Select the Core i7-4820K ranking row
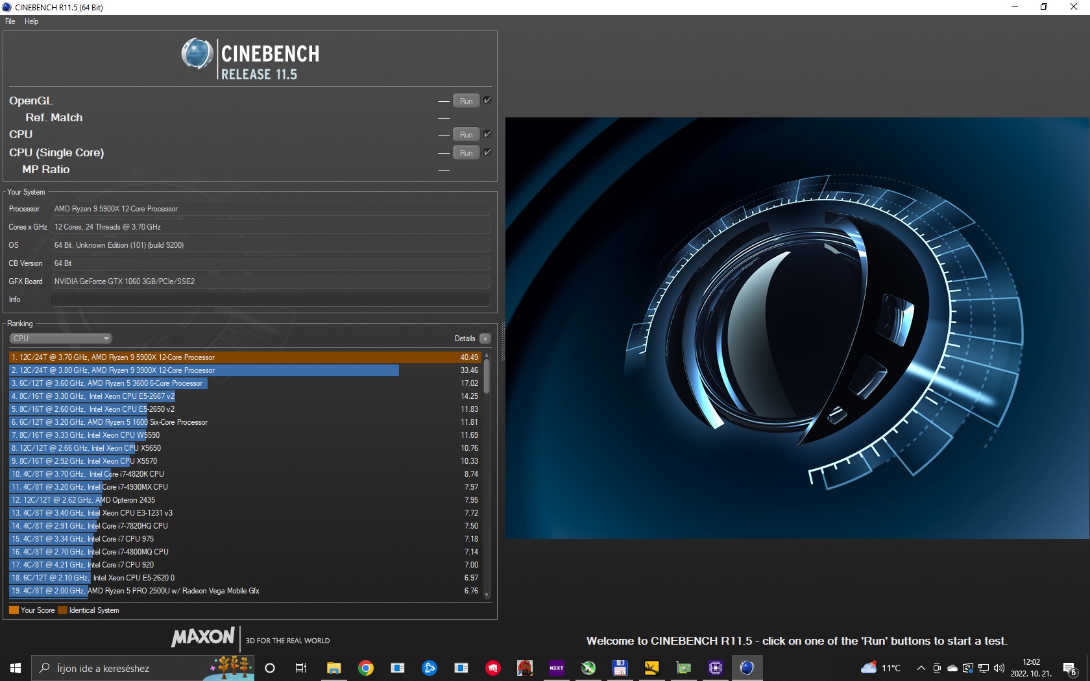The image size is (1090, 681). (245, 474)
